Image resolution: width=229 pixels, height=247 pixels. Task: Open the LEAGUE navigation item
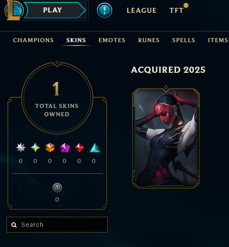click(x=141, y=11)
